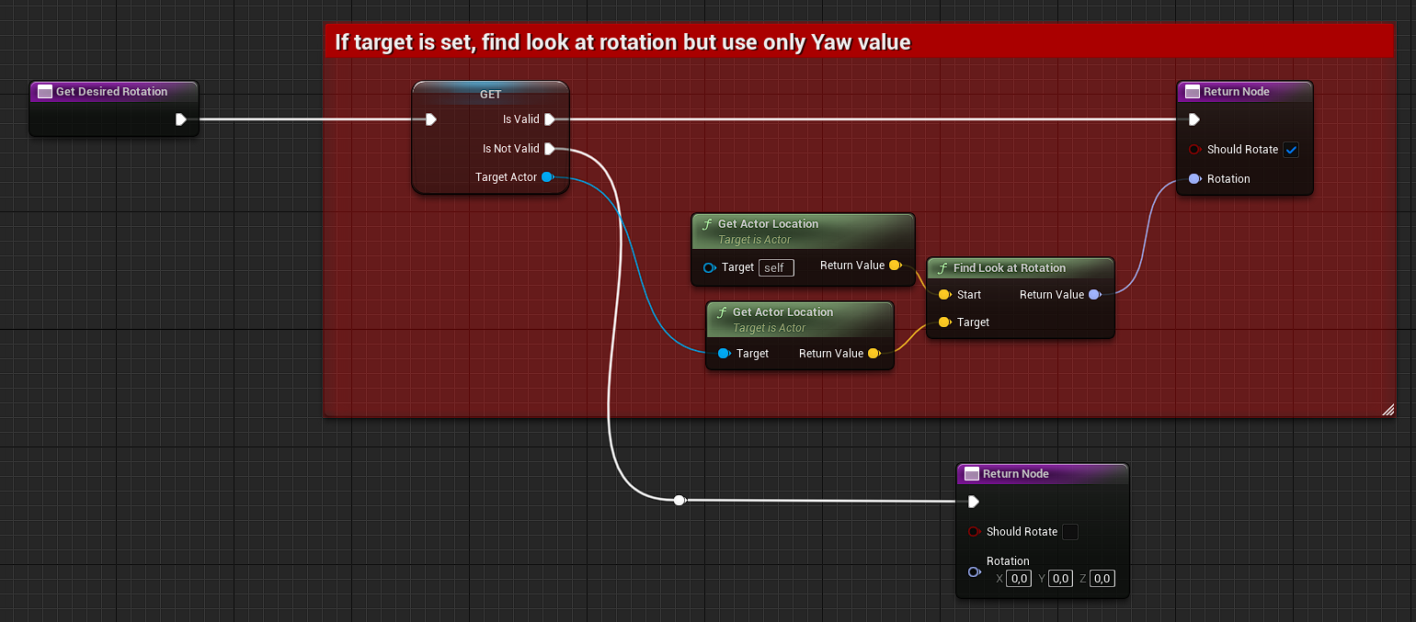Click the comment box resize handle

pos(1387,411)
